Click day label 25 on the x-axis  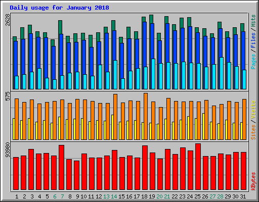pyautogui.click(x=197, y=196)
